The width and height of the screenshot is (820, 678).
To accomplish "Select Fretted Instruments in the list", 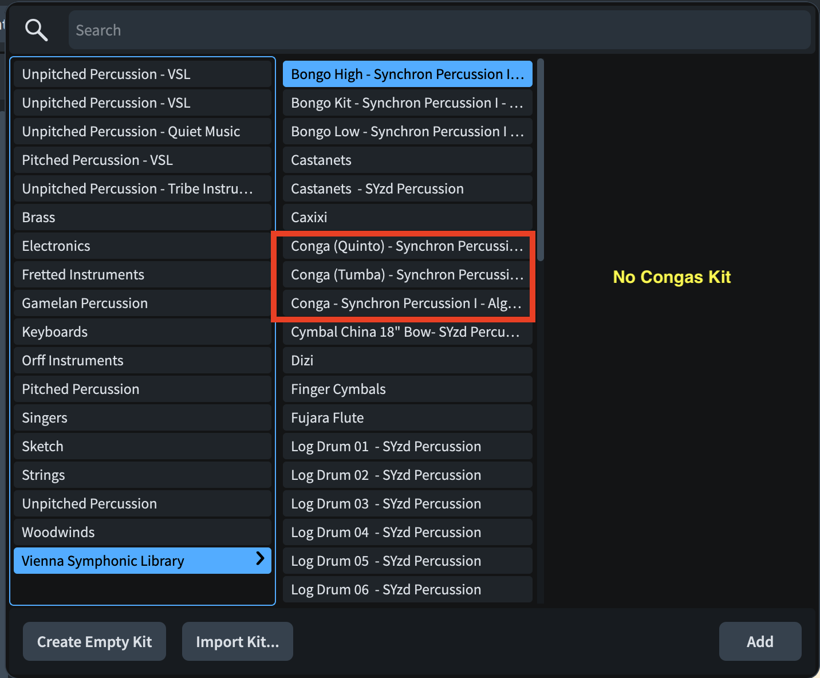I will click(x=142, y=275).
